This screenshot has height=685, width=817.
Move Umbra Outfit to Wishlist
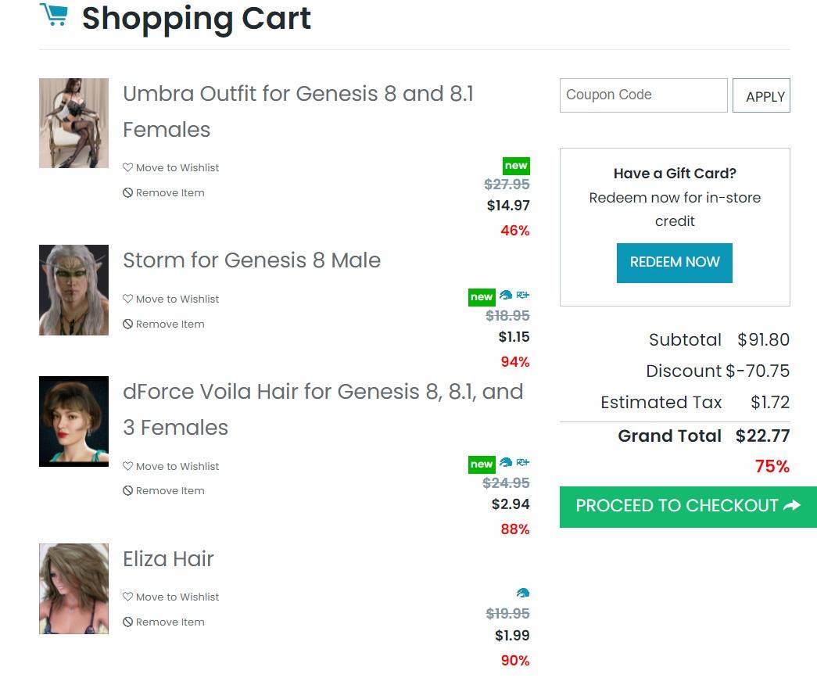point(171,167)
